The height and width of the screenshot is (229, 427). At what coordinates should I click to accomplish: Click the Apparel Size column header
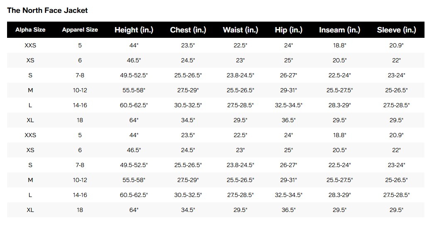pos(80,30)
